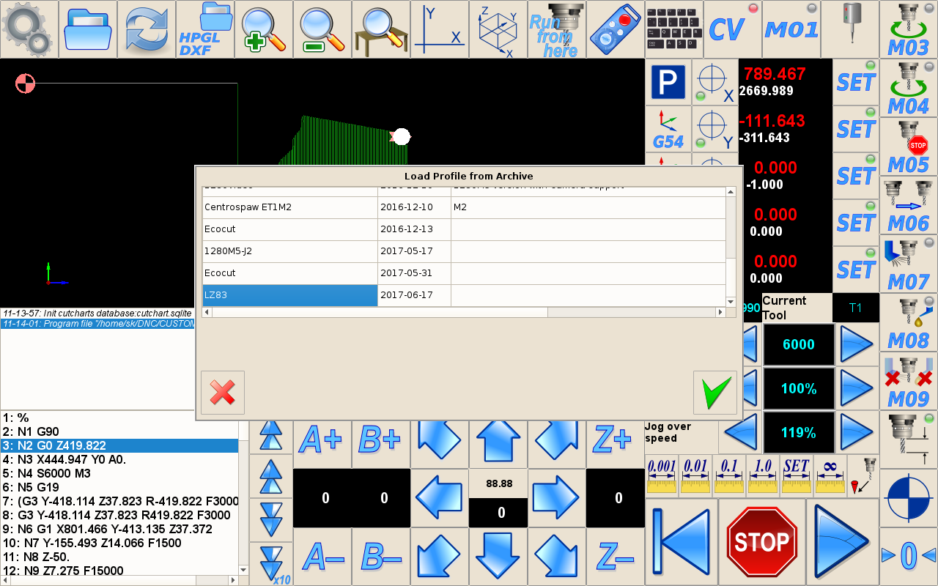Toggle the M01 optional stop

pos(791,29)
